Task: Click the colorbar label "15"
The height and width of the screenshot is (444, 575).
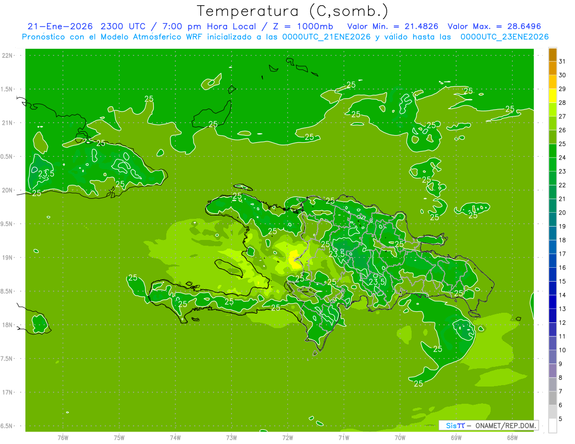Action: tap(562, 281)
